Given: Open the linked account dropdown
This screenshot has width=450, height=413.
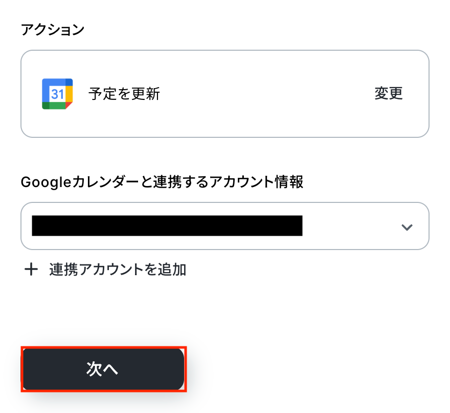Looking at the screenshot, I should coord(224,226).
